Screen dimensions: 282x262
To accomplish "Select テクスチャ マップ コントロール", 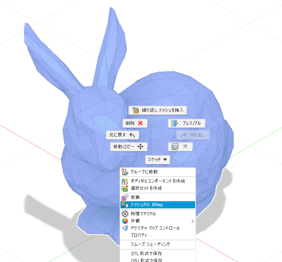I will pos(158,228).
